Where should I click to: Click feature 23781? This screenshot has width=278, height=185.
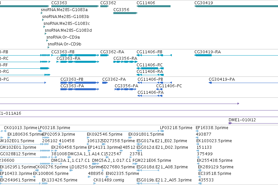coord(136,154)
